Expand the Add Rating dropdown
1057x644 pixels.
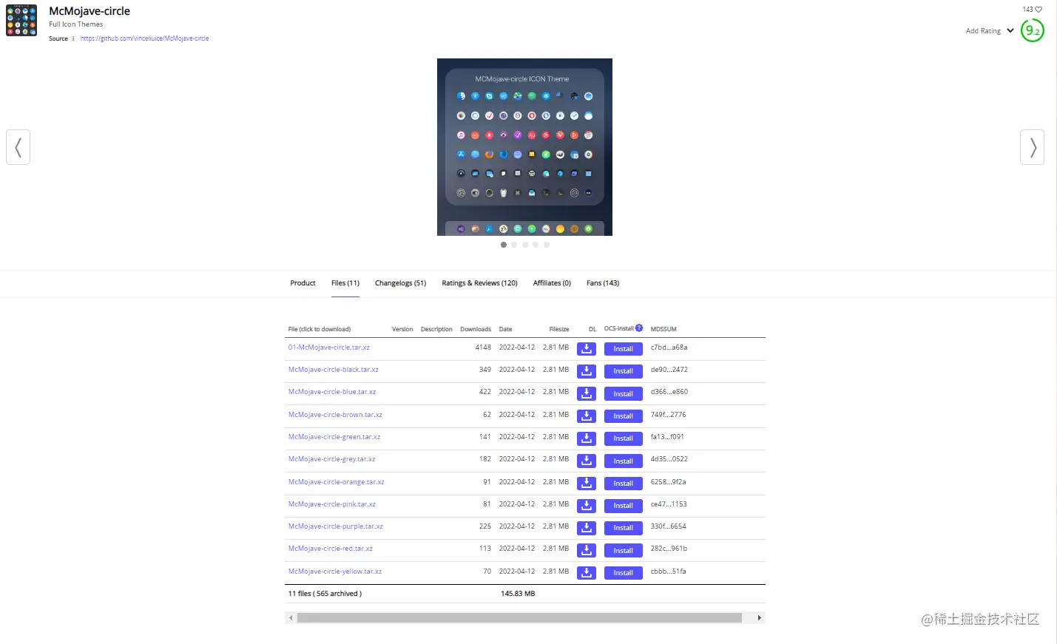coord(990,31)
